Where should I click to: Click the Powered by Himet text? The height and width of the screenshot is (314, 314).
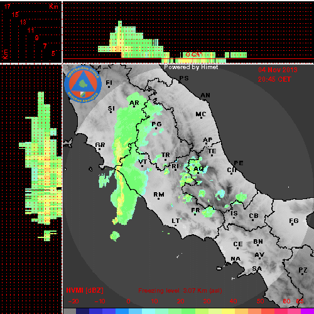point(191,67)
